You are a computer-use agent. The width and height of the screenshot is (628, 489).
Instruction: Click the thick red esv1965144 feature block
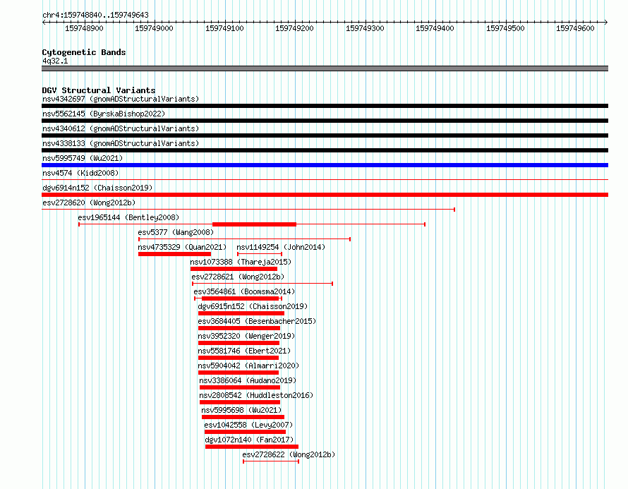(x=254, y=224)
